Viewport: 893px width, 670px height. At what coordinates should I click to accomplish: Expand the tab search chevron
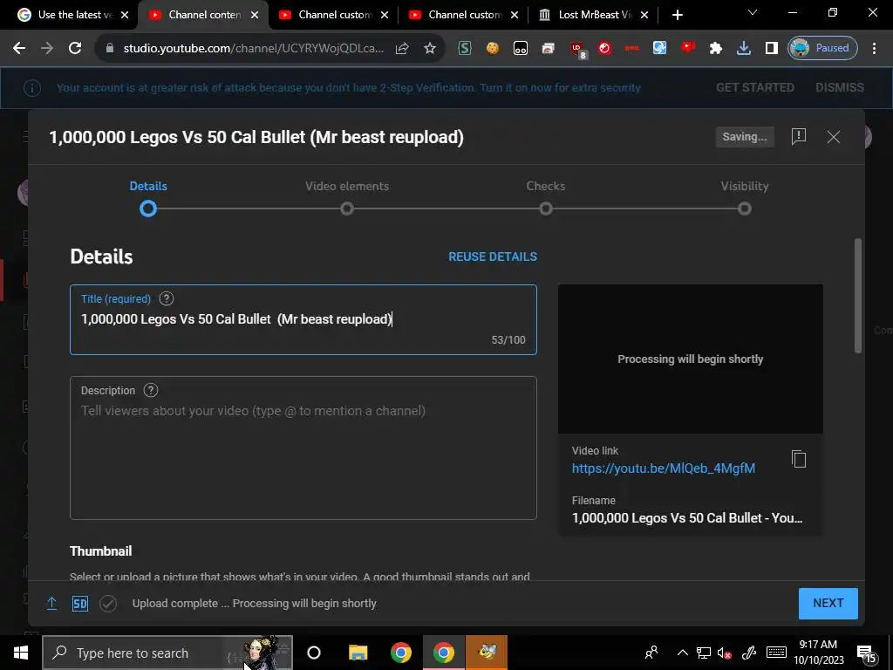[x=753, y=12]
